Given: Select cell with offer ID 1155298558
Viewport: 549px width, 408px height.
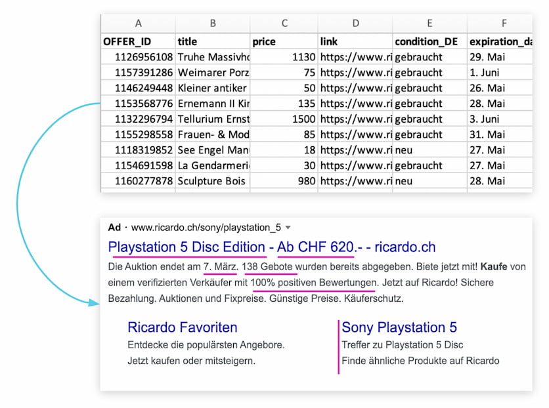Looking at the screenshot, I should tap(139, 134).
